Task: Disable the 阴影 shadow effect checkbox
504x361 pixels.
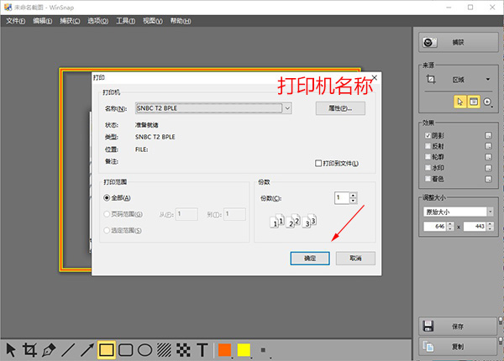Action: click(x=428, y=135)
